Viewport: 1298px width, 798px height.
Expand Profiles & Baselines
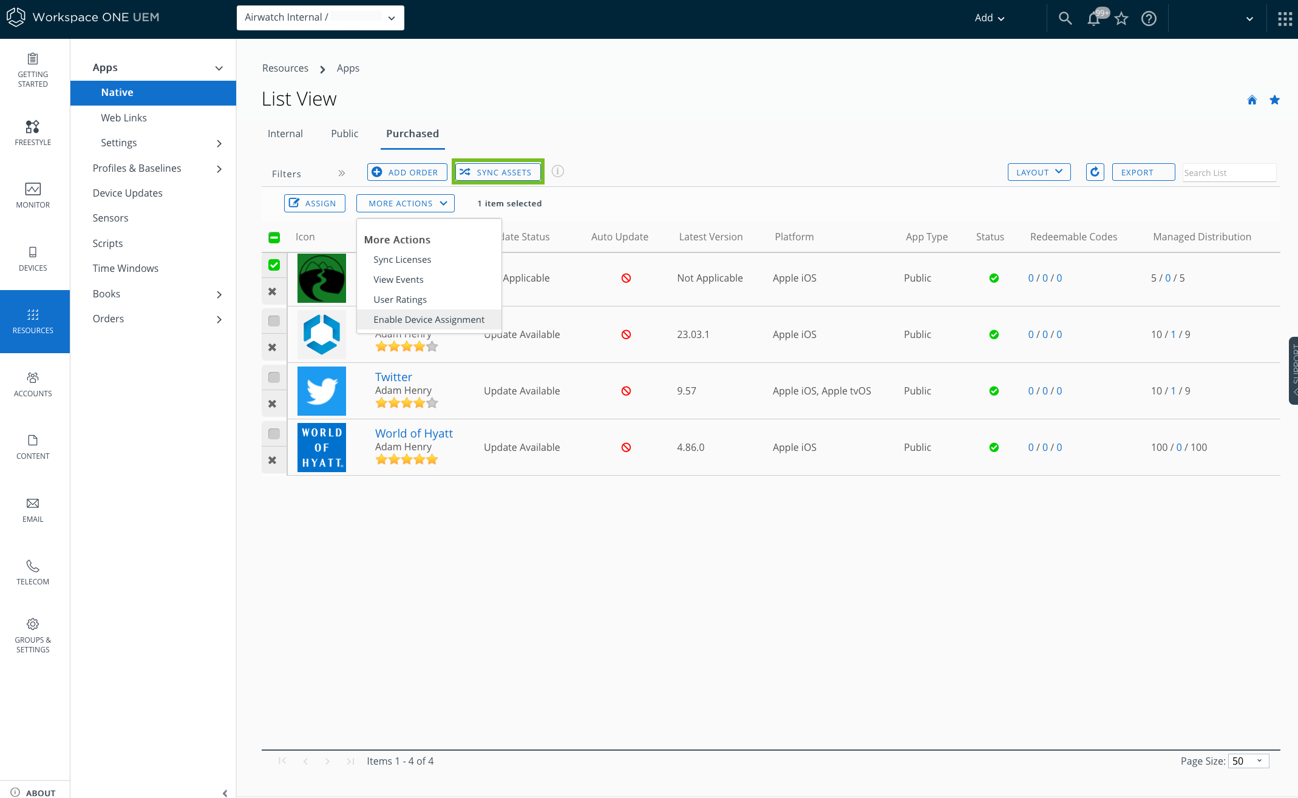(219, 169)
